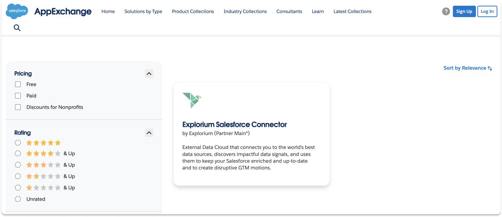
Task: Click the Sign Up button
Action: coord(464,11)
